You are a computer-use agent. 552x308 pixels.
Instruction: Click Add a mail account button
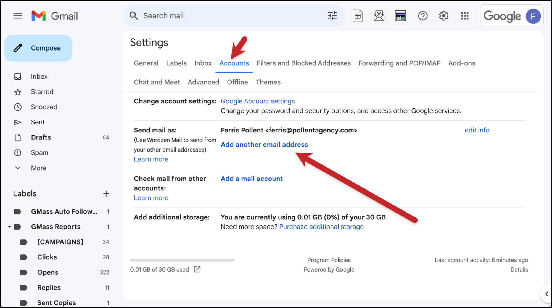251,179
